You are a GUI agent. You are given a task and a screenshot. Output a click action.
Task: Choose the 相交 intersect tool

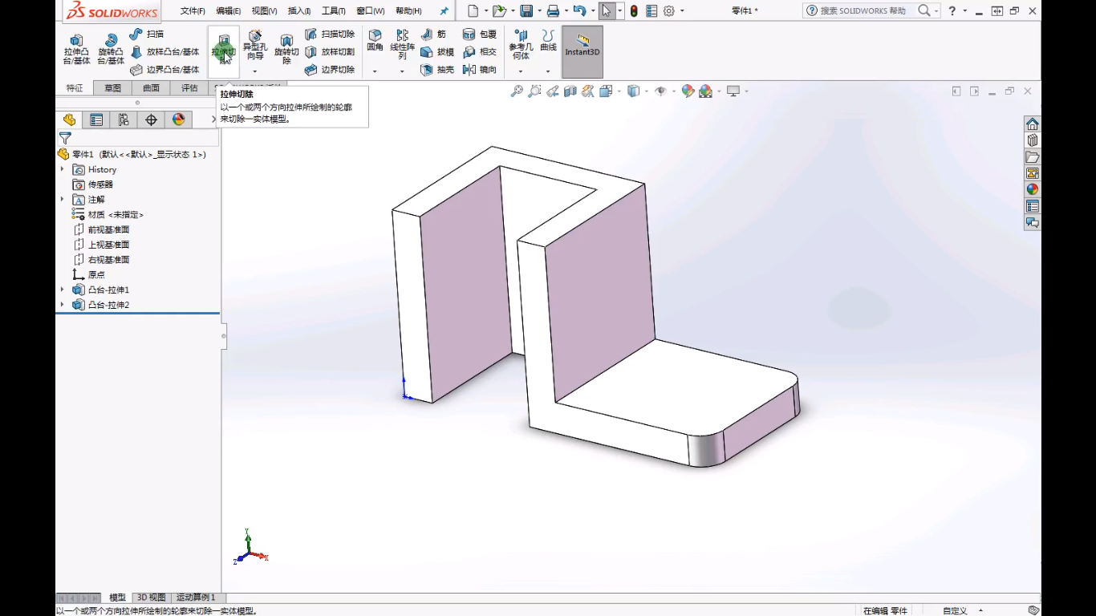480,52
